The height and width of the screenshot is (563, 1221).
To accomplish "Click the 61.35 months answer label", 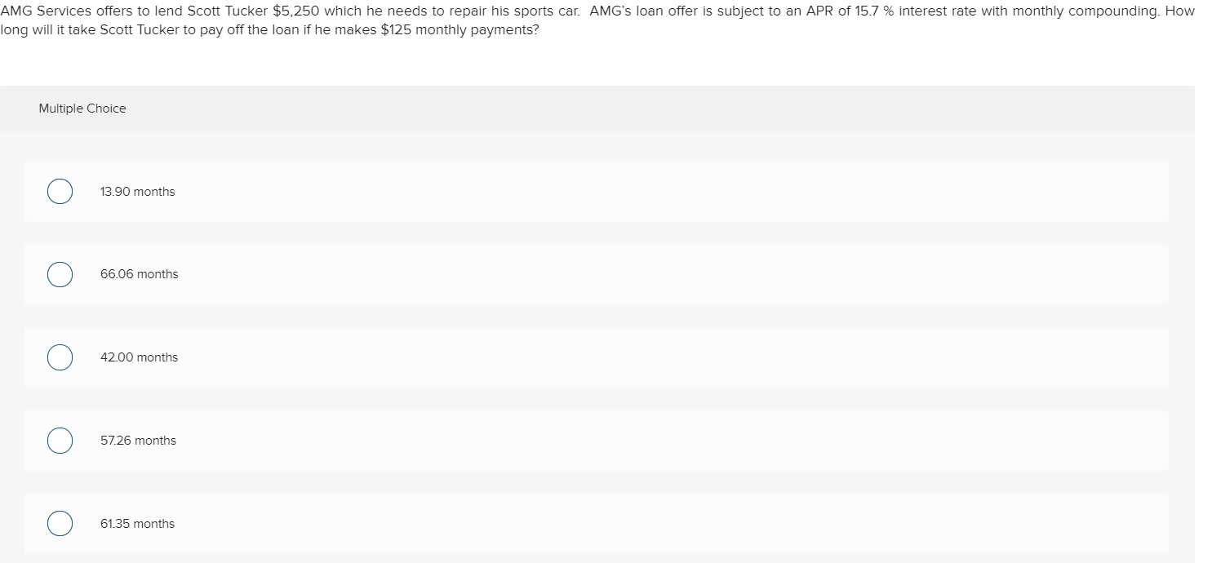I will [x=137, y=523].
